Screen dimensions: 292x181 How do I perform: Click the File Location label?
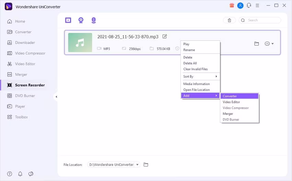pos(73,165)
